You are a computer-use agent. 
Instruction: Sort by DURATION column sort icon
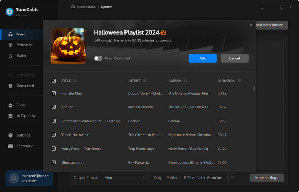click(x=240, y=81)
